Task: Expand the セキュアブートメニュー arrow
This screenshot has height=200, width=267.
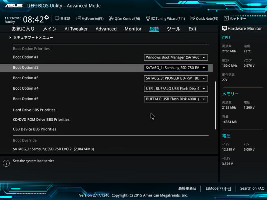Action: click(x=10, y=38)
